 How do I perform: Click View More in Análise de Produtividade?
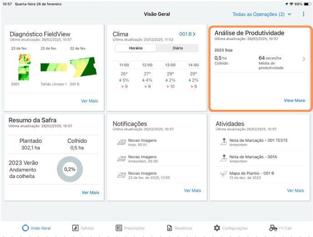[x=294, y=101]
